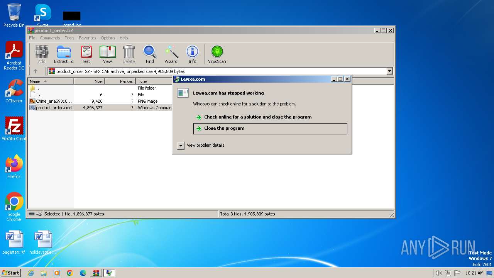This screenshot has height=278, width=494.
Task: Open Internet Explorer from taskbar
Action: pos(30,273)
